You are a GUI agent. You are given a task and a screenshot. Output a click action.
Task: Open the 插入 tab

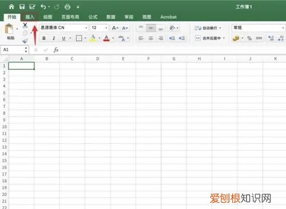[30, 17]
